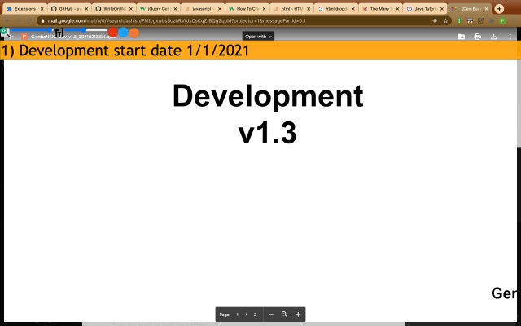Switch to the javascript tab
The image size is (521, 326).
point(203,9)
